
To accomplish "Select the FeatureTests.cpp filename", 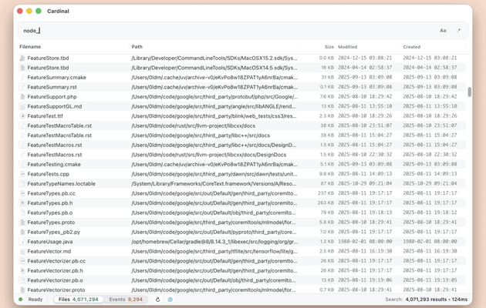I will (x=49, y=174).
